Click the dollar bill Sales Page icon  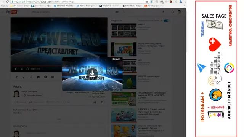click(x=215, y=24)
